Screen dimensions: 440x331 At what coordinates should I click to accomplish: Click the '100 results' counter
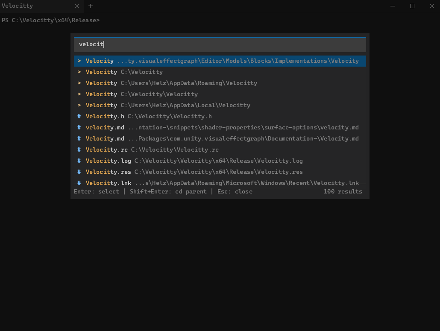click(x=343, y=191)
